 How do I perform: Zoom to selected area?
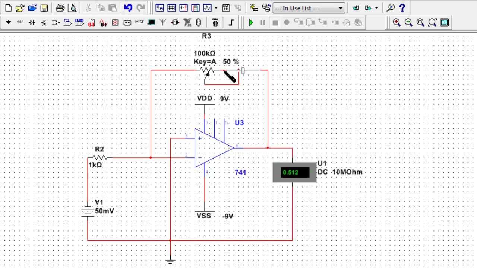tap(420, 23)
